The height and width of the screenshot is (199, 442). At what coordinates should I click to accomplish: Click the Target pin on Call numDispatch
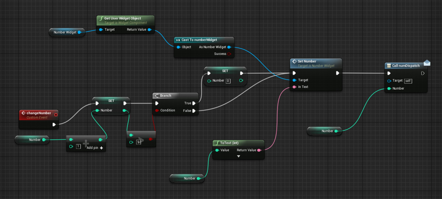[389, 81]
